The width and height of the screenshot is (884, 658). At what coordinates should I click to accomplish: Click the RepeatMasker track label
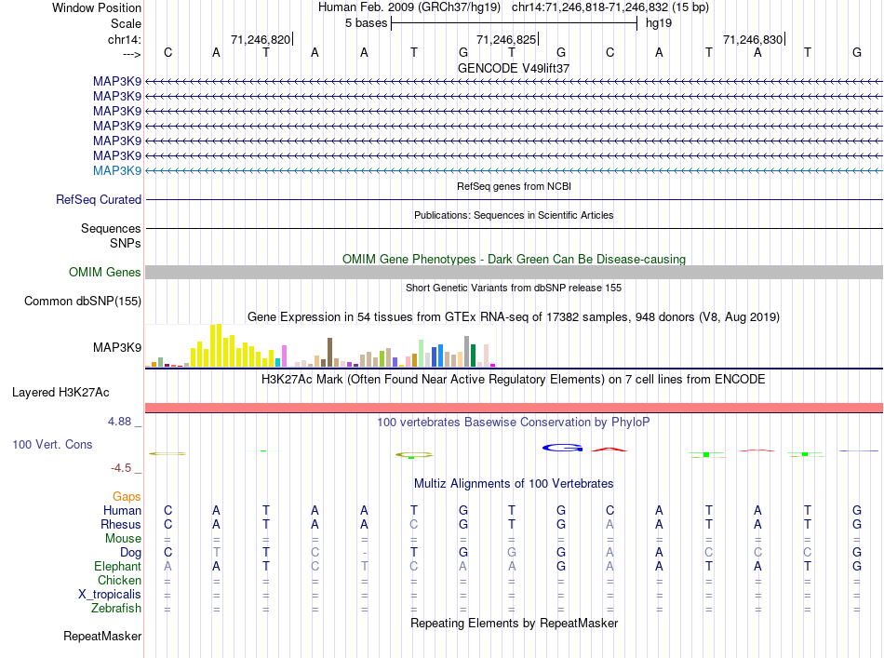[102, 636]
